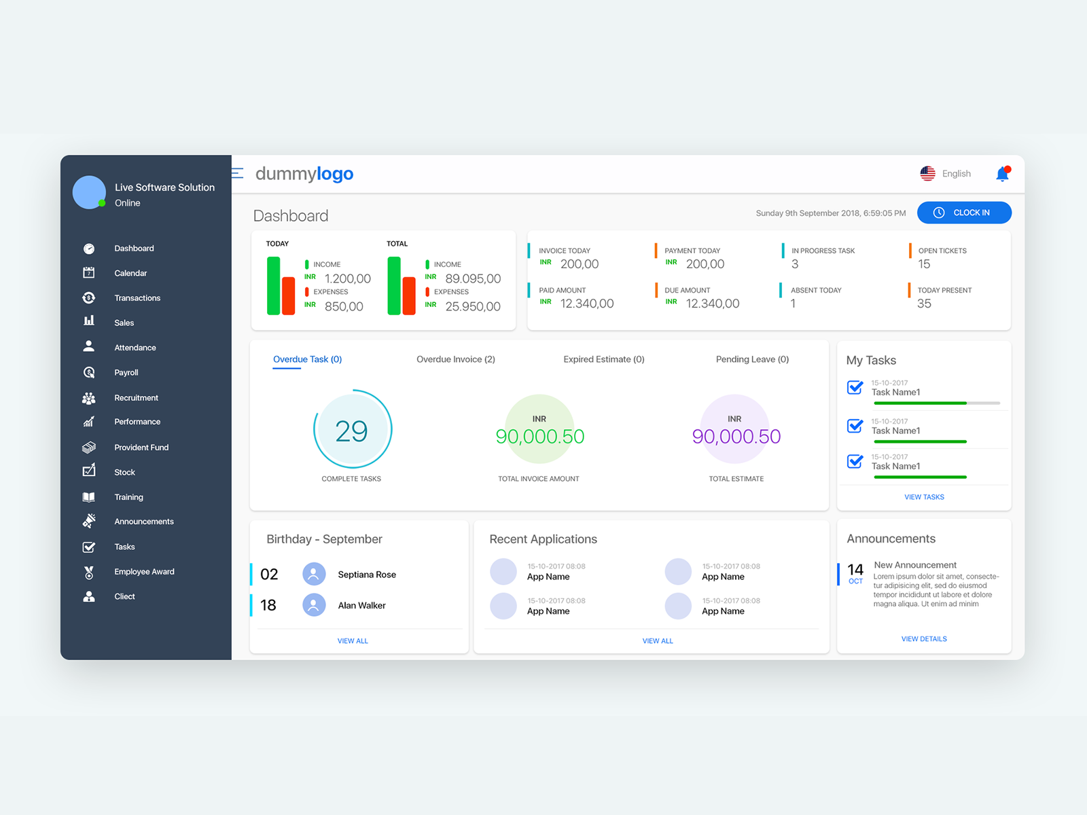Open Septiana Rose's profile avatar

click(314, 574)
